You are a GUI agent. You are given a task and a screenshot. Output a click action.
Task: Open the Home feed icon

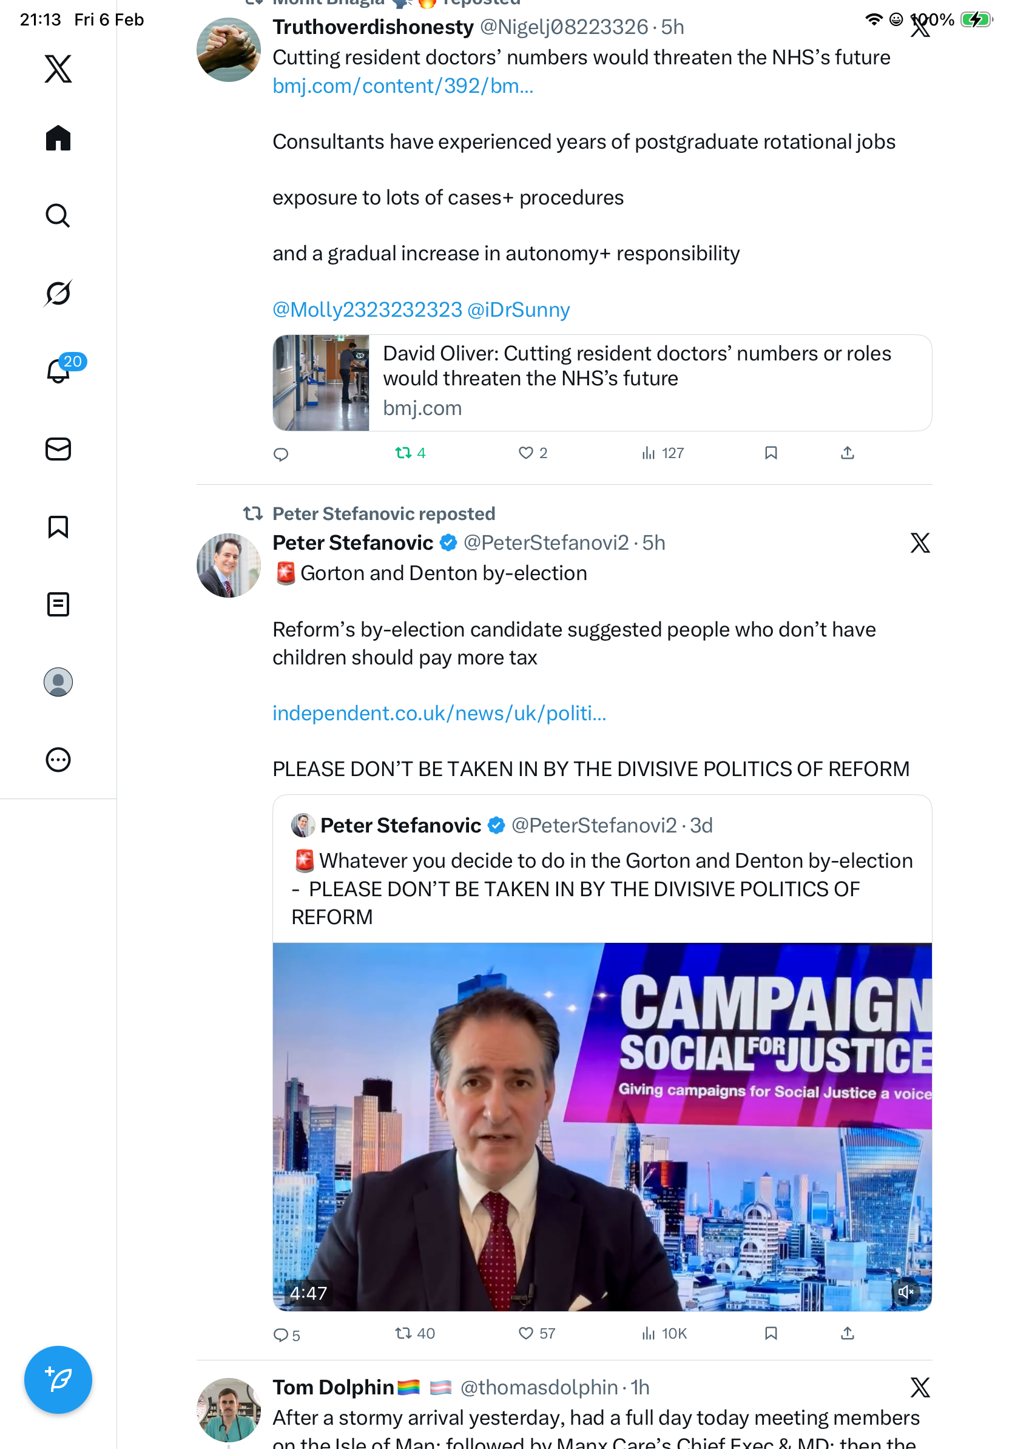58,138
